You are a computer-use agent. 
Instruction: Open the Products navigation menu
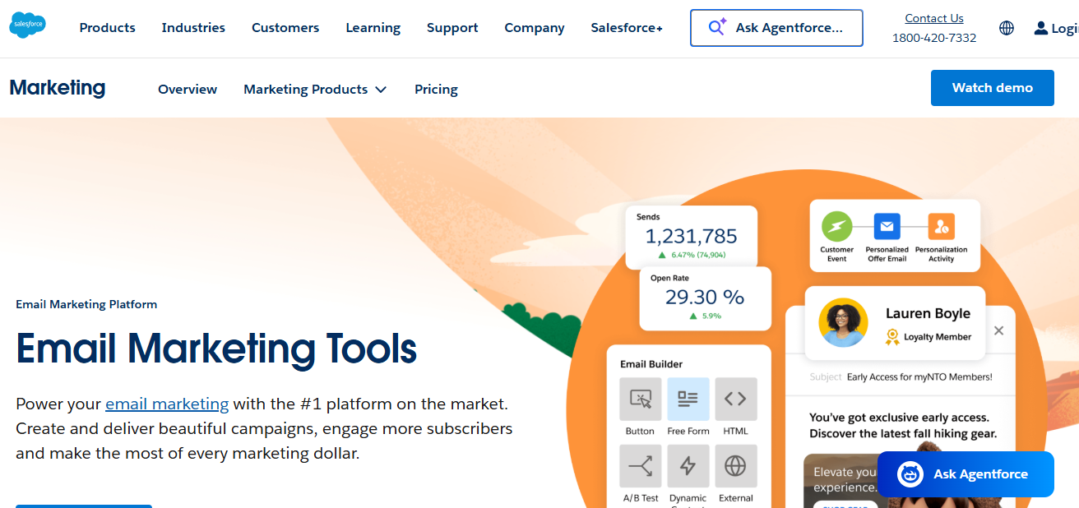[107, 27]
